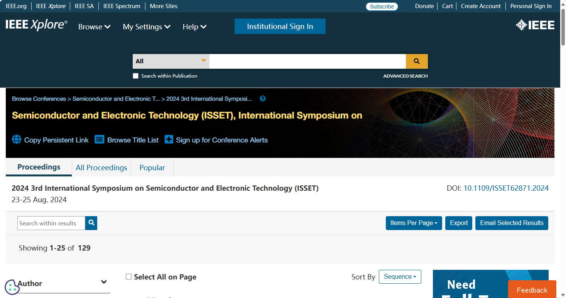The image size is (566, 298).
Task: Click the IEEE Xplore logo
Action: click(x=37, y=25)
